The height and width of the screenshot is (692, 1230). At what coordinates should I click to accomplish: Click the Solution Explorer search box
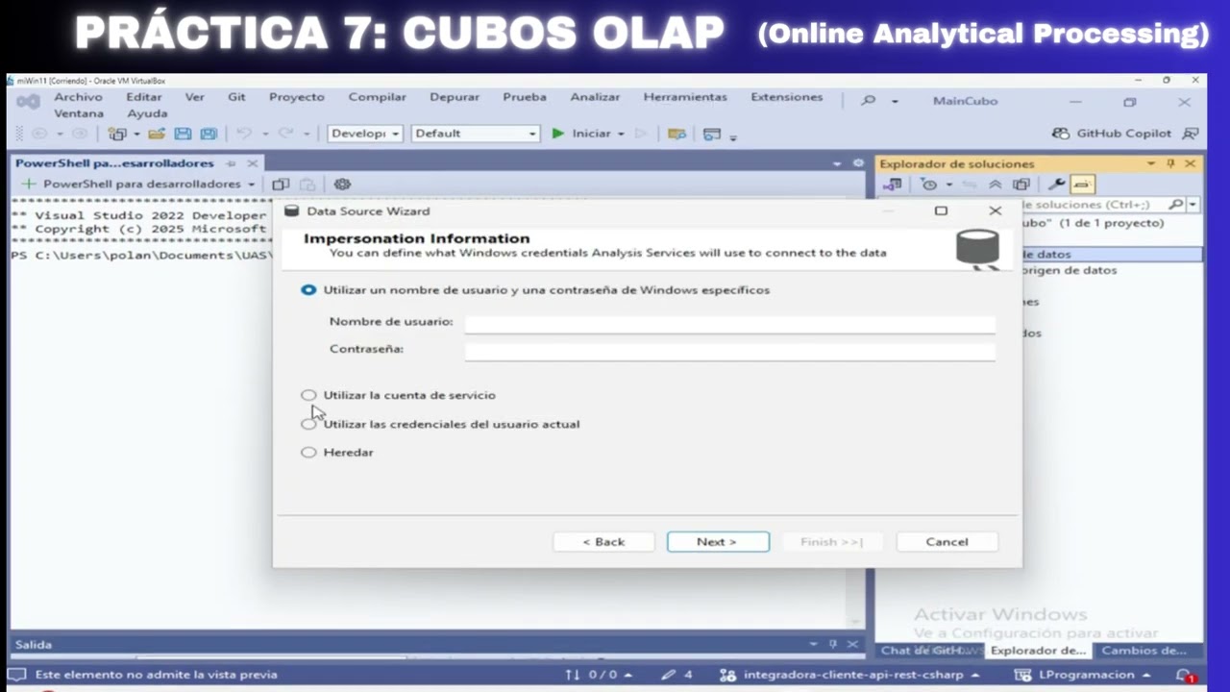tap(1094, 205)
